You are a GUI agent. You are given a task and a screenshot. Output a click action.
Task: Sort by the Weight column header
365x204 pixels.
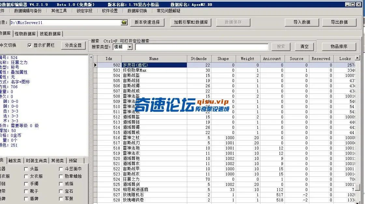(247, 59)
